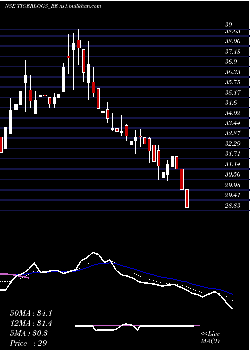Click price axis label 32.29
The width and height of the screenshot is (250, 351).
point(232,144)
